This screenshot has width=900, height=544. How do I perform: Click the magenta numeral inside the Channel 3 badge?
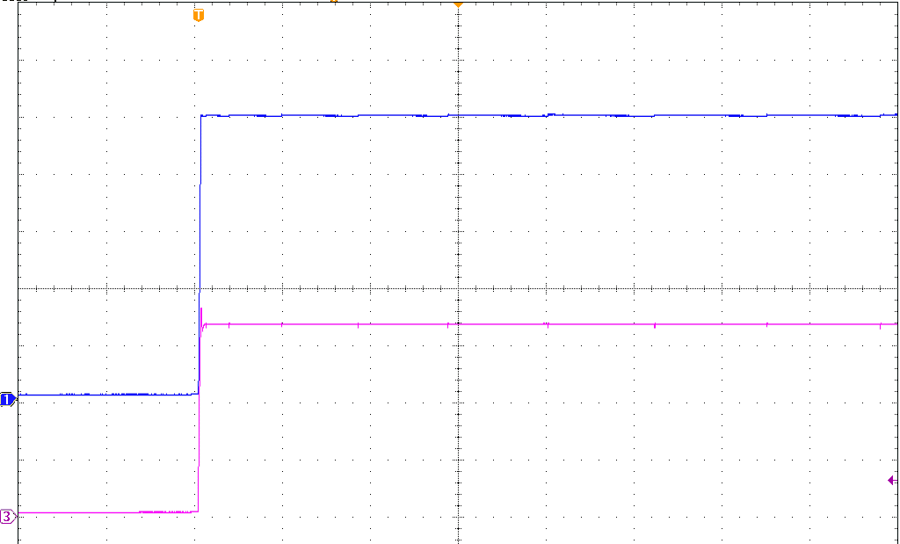[7, 518]
